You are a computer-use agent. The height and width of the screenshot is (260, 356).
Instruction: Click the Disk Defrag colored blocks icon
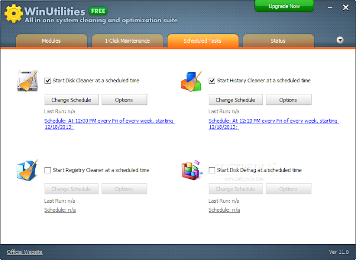point(192,170)
